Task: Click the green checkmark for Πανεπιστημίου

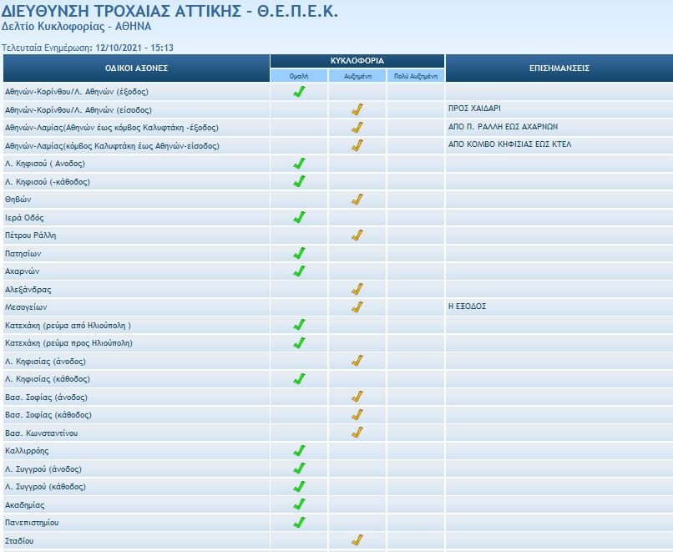Action: tap(299, 523)
